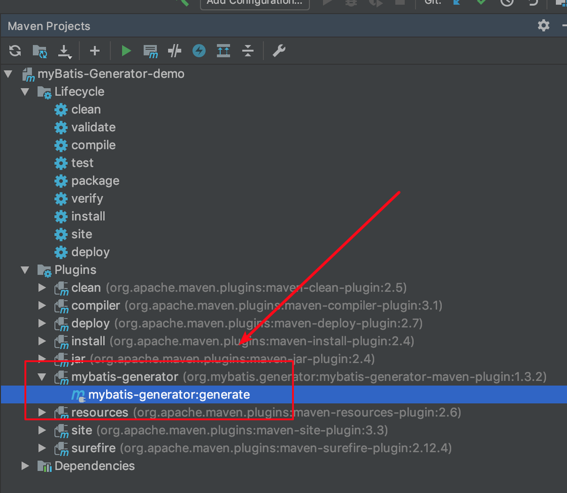Select mybatis-generator:generate goal
Image resolution: width=567 pixels, height=493 pixels.
click(169, 395)
